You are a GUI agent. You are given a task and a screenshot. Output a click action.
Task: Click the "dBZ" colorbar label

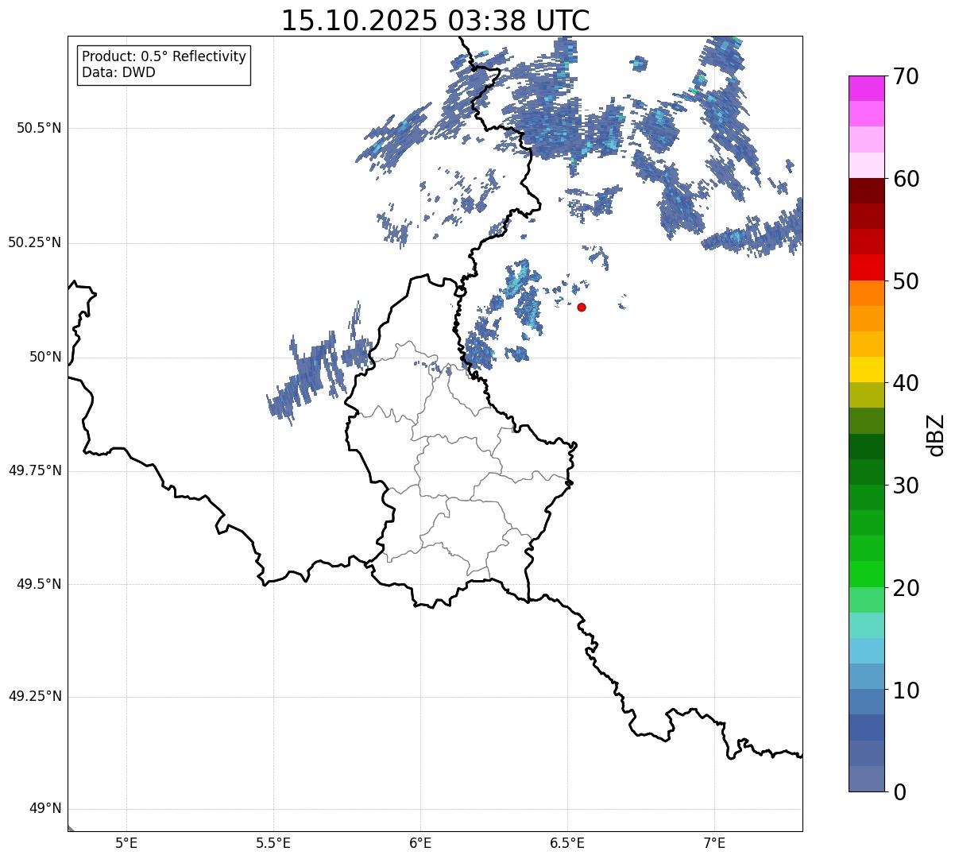[x=935, y=434]
